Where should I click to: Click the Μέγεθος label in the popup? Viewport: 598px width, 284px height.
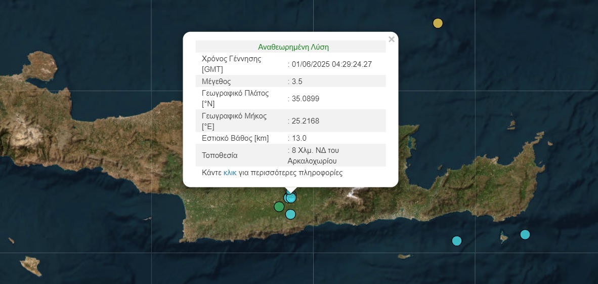tap(216, 81)
